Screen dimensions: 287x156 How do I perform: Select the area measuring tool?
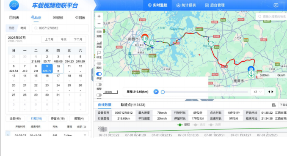(x=99, y=44)
